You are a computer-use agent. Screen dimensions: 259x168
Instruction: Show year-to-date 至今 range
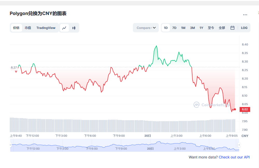coord(211,28)
